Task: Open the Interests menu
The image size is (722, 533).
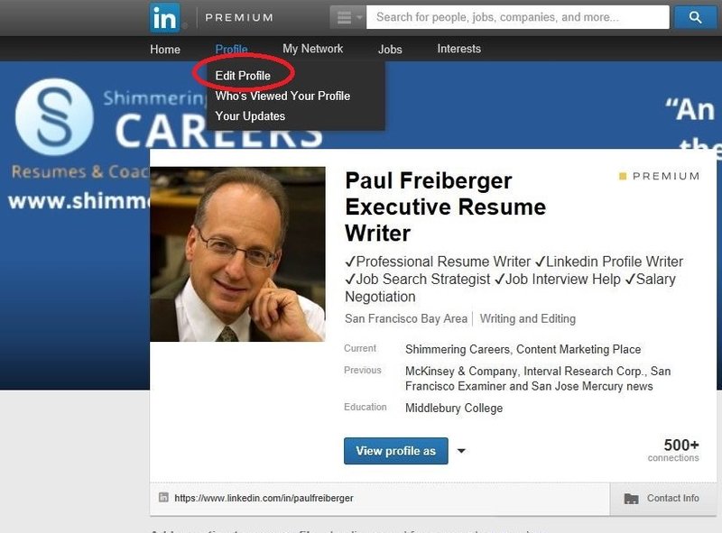Action: [459, 49]
